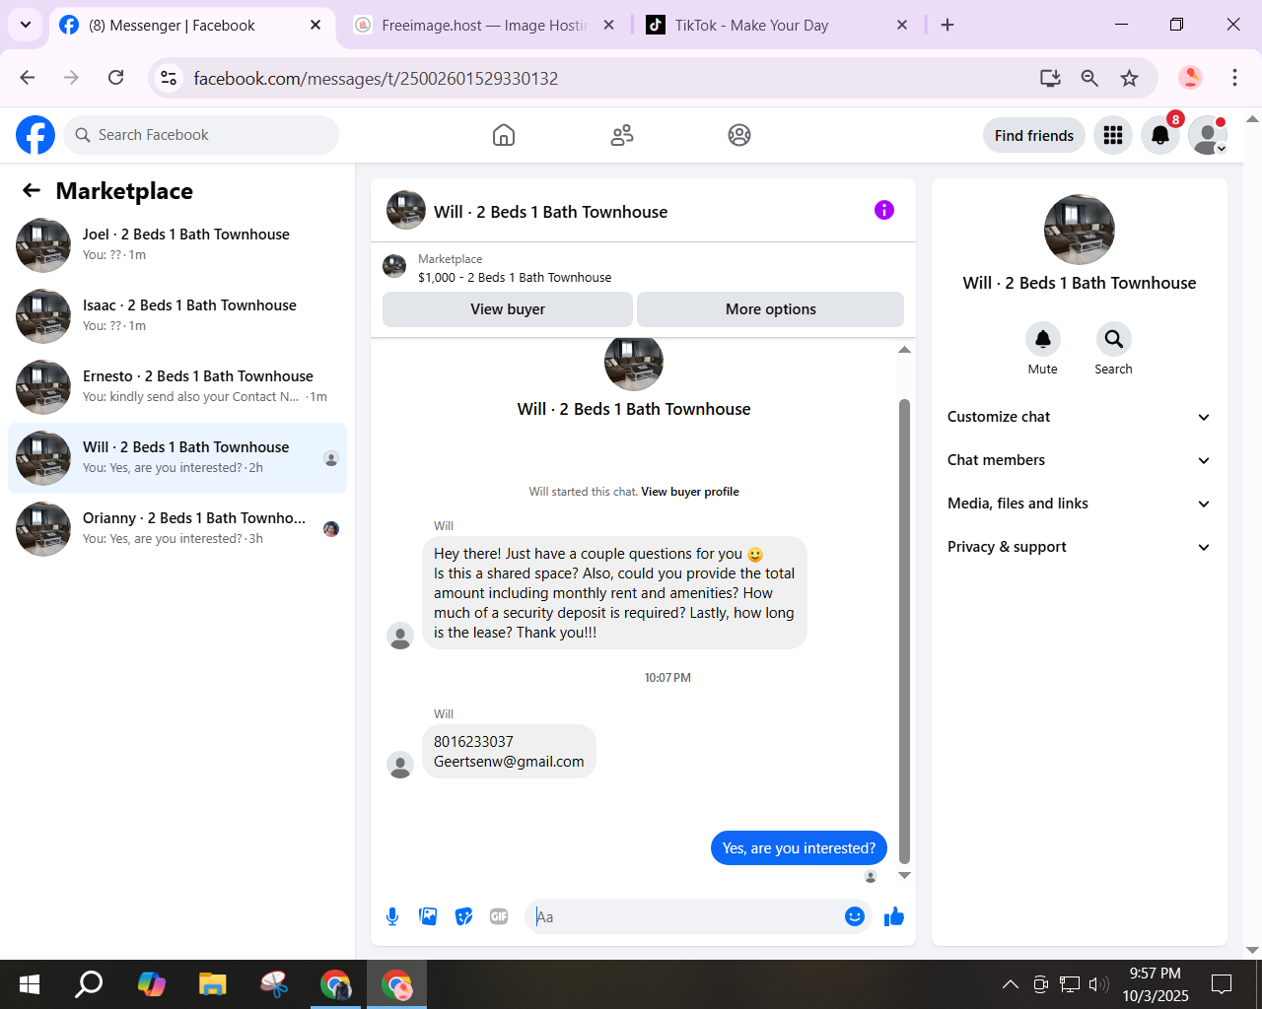1262x1009 pixels.
Task: Open Chrome zoom magnifier icon
Action: tap(1089, 78)
